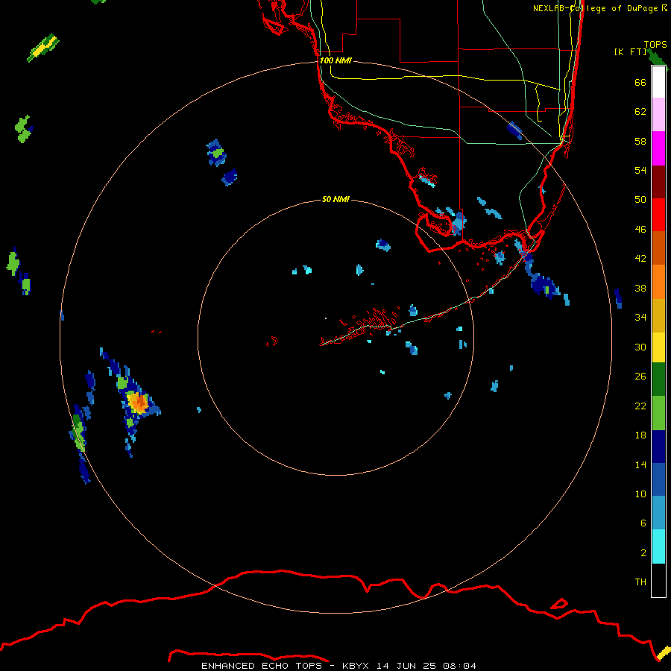Click the black TH threshold segment of legend
The width and height of the screenshot is (671, 671).
[x=658, y=580]
